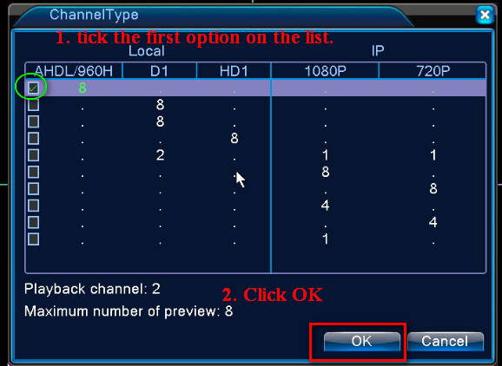This screenshot has height=366, width=502.
Task: Click the D1 column header
Action: [x=160, y=71]
